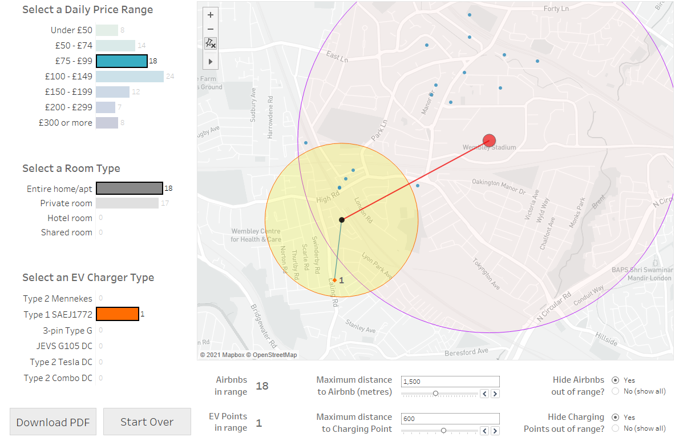Click the red Wembley Stadium marker
Screen dimensions: 675x445
point(489,141)
